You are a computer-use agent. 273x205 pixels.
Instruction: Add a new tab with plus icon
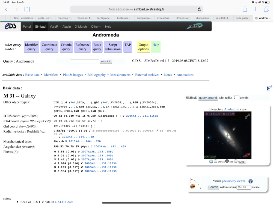tap(256, 9)
